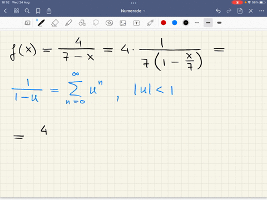
Task: Tap the screen recording indicator
Action: [x=237, y=2]
